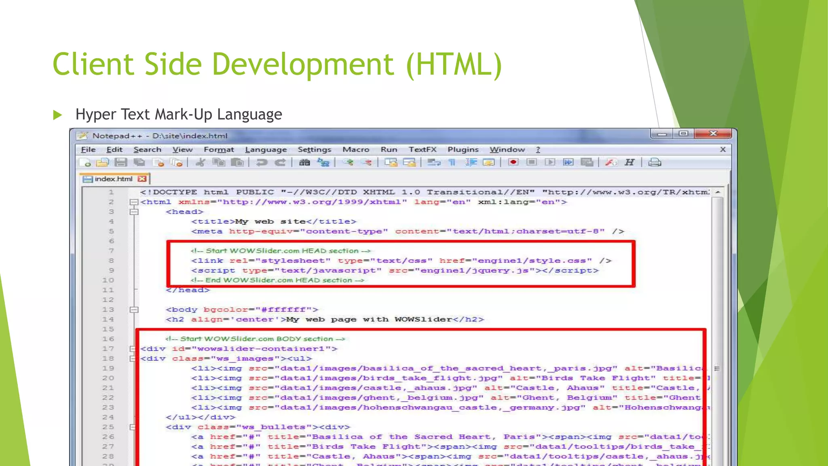Click the Close All documents toolbar icon

click(x=176, y=163)
